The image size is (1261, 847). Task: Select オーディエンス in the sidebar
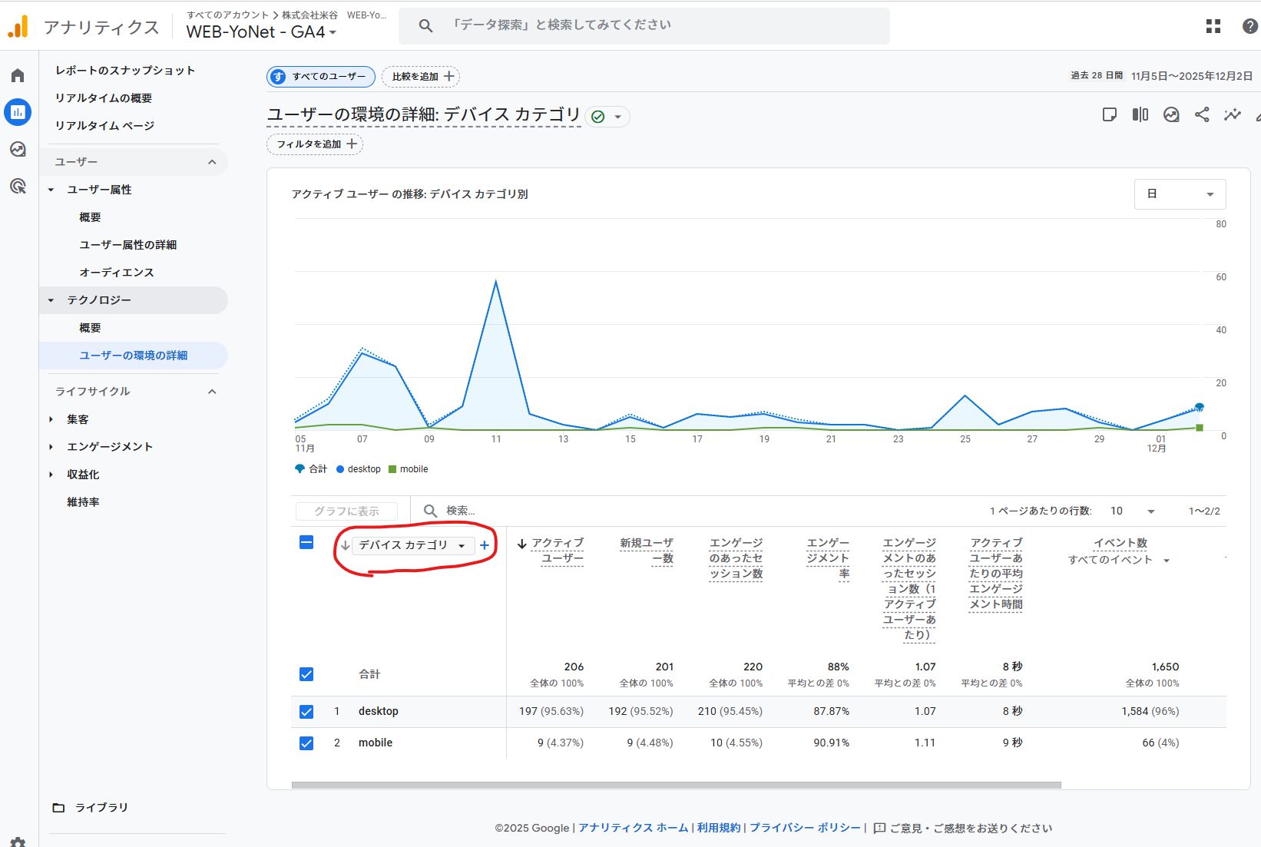coord(117,273)
